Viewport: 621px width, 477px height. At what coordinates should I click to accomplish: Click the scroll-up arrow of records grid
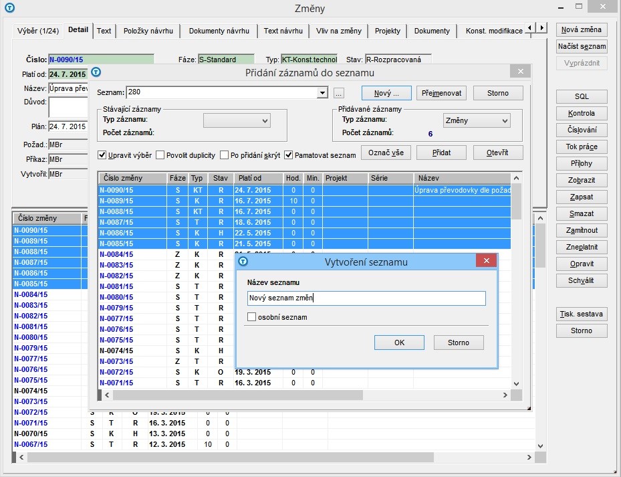point(516,178)
